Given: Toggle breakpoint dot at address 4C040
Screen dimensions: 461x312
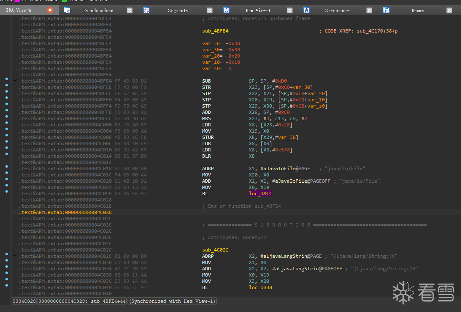Looking at the screenshot, I should pos(7,285).
